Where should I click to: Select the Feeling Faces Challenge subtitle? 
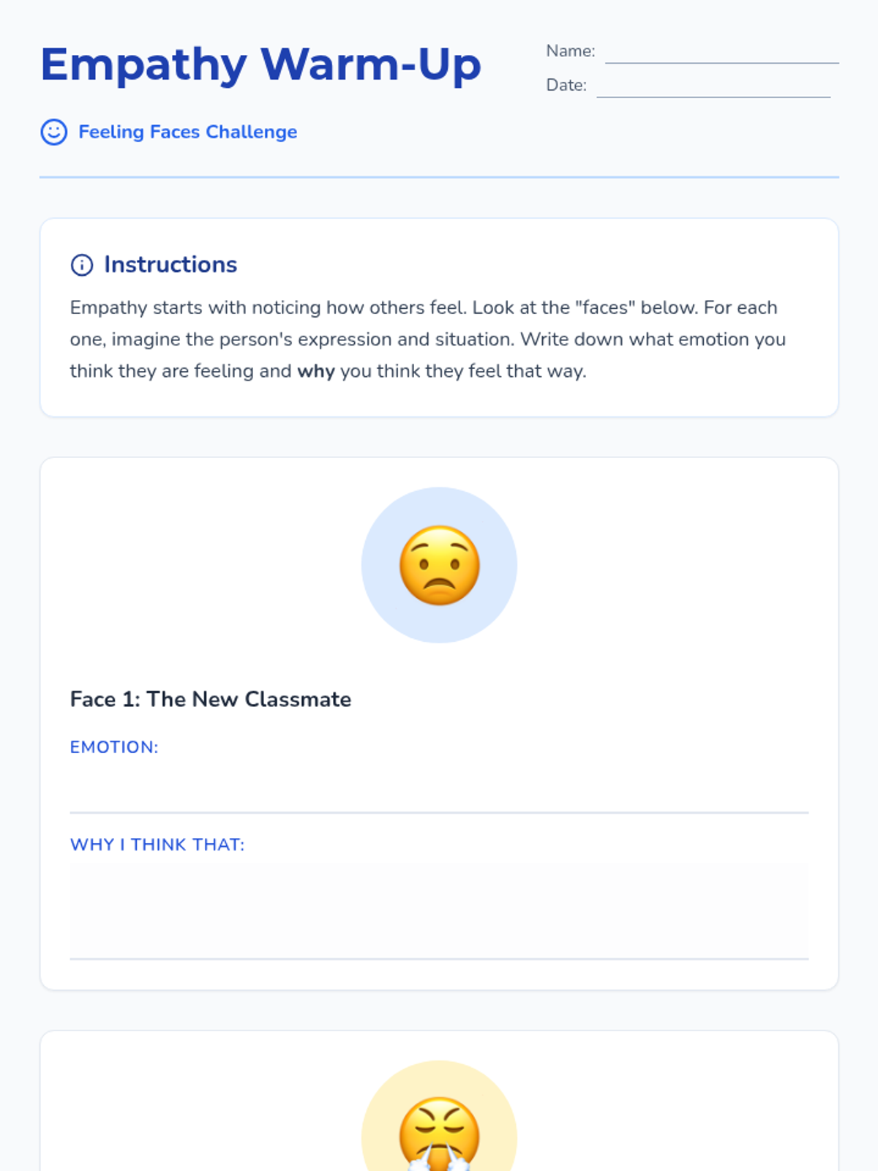pos(187,132)
